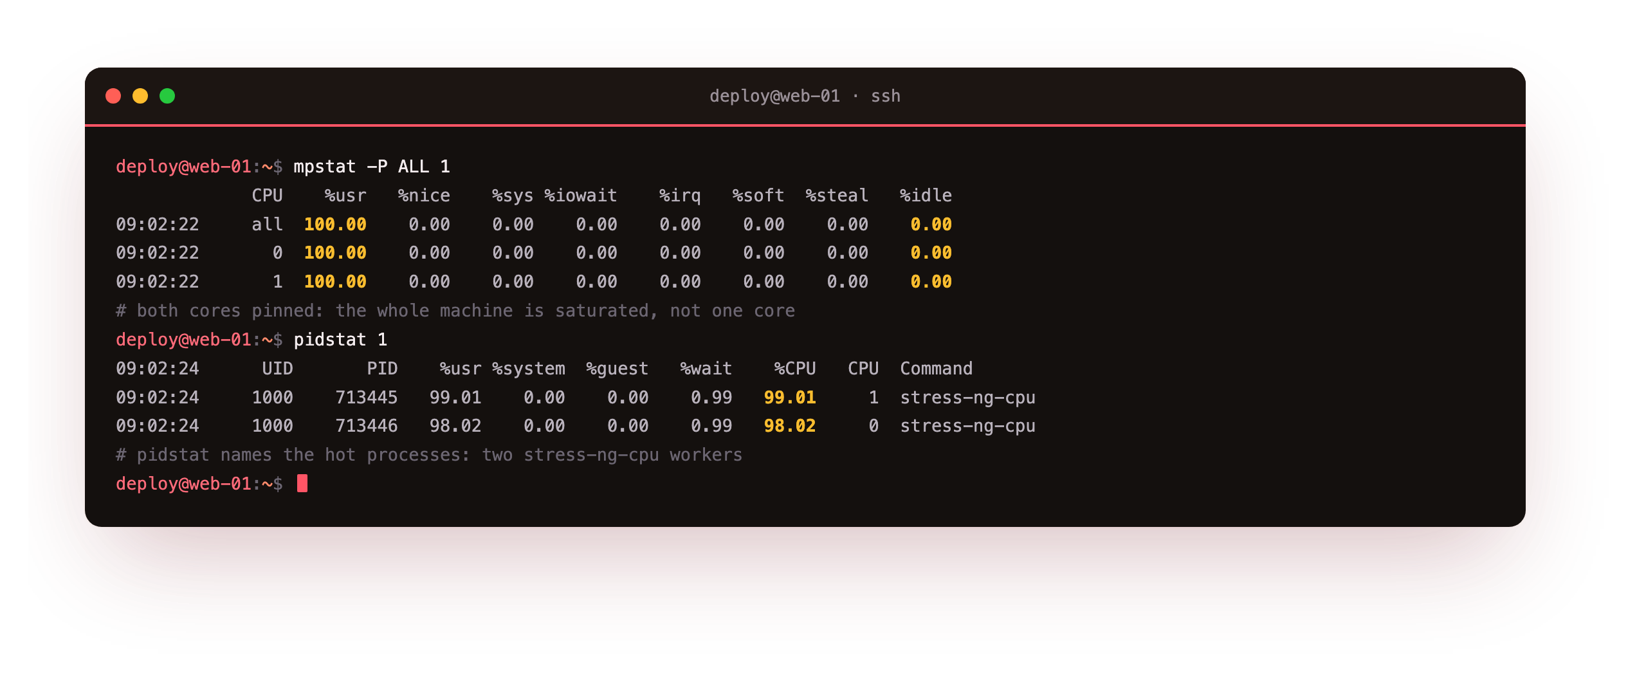
Task: Click the highlighted 99.01 %CPU value
Action: tap(790, 398)
